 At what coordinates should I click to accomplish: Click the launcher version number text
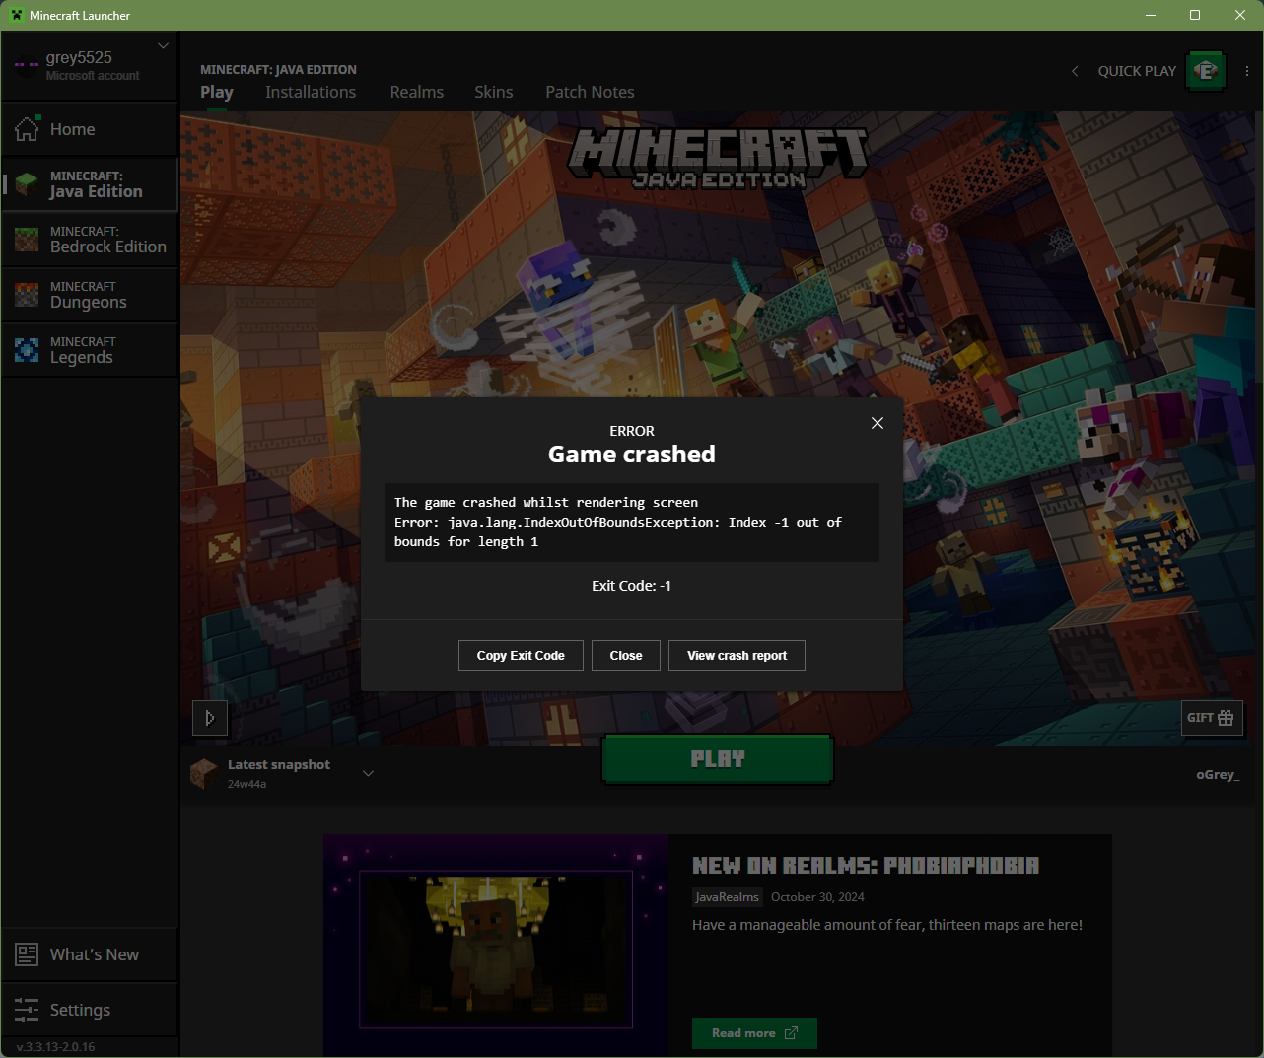click(x=56, y=1047)
